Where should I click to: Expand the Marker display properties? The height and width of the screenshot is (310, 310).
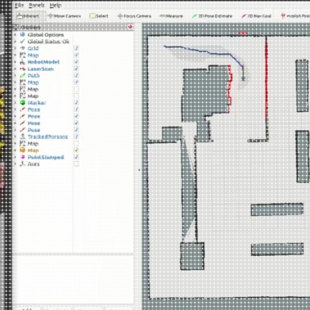coord(15,103)
